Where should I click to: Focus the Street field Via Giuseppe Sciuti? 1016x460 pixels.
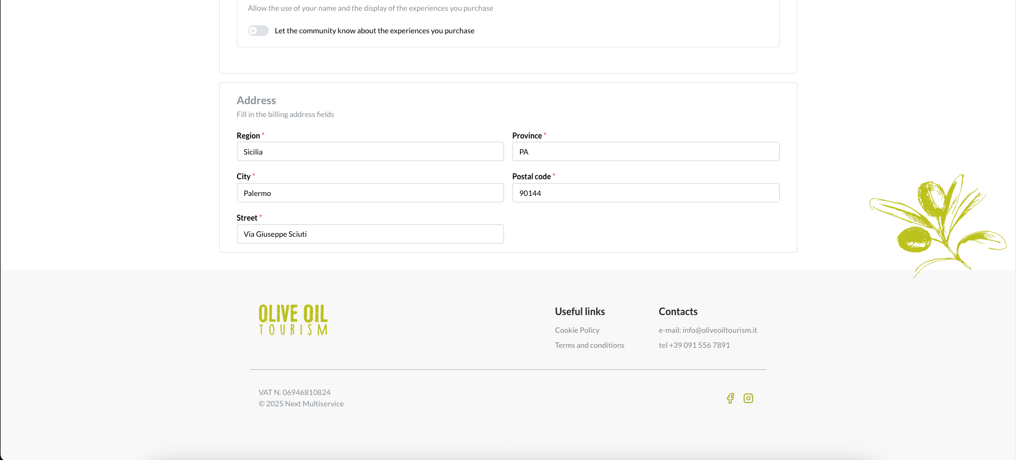coord(370,234)
